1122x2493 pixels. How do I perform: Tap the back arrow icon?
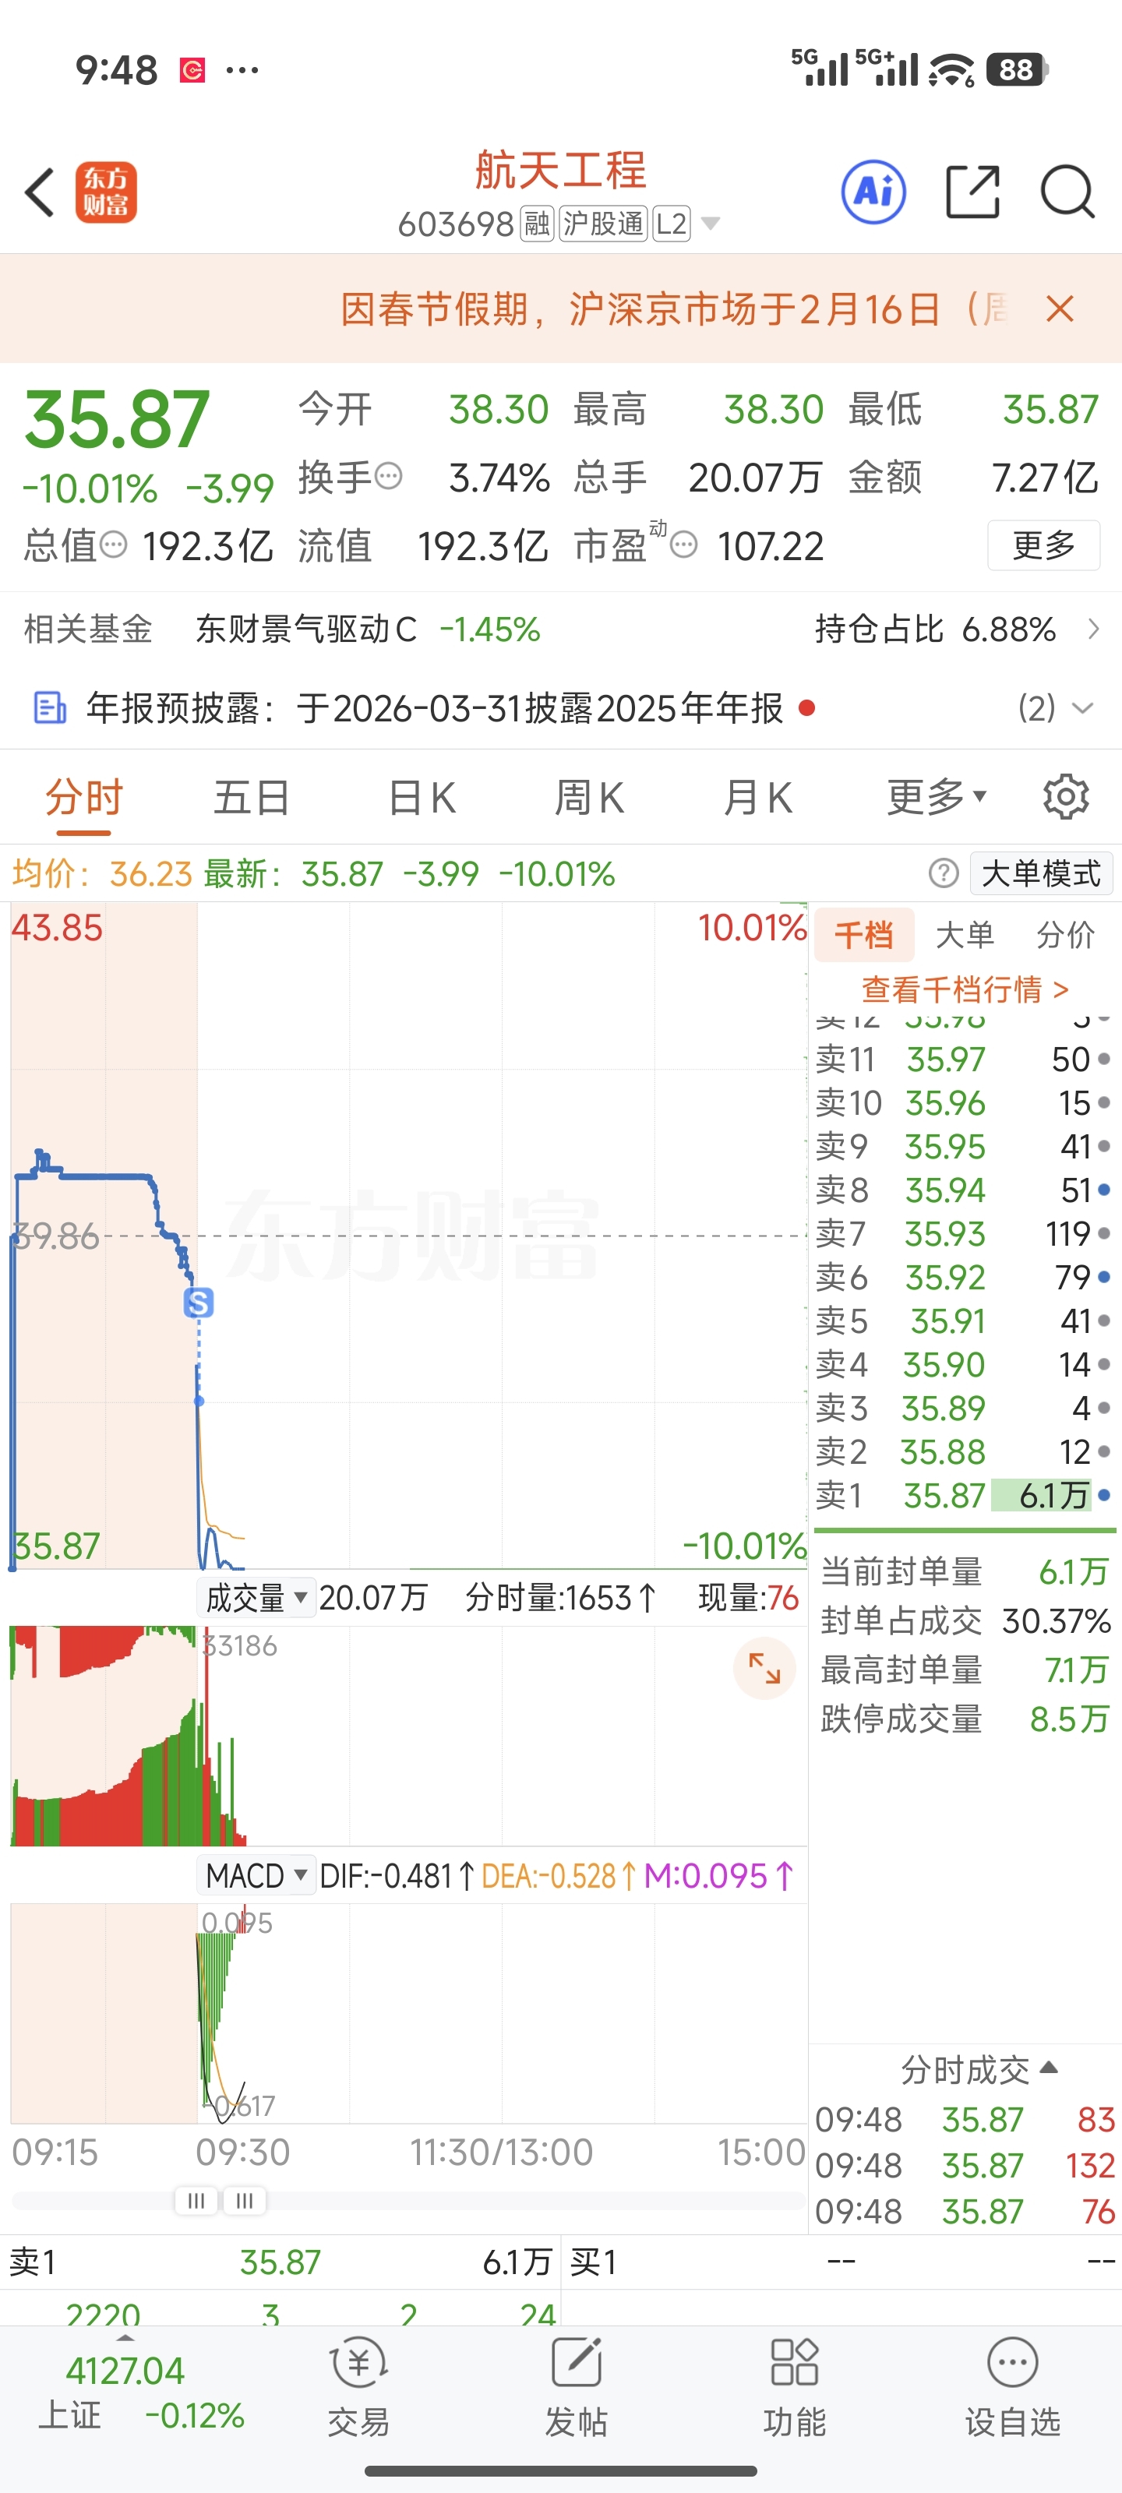click(41, 192)
